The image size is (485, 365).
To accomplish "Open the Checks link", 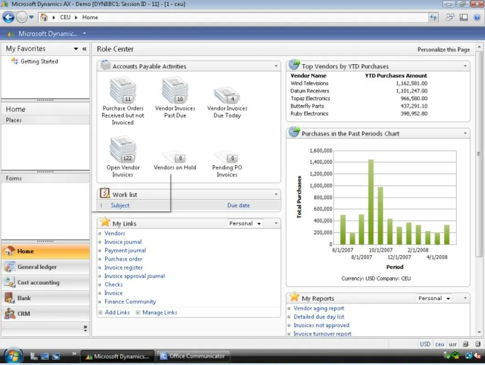I will point(114,284).
